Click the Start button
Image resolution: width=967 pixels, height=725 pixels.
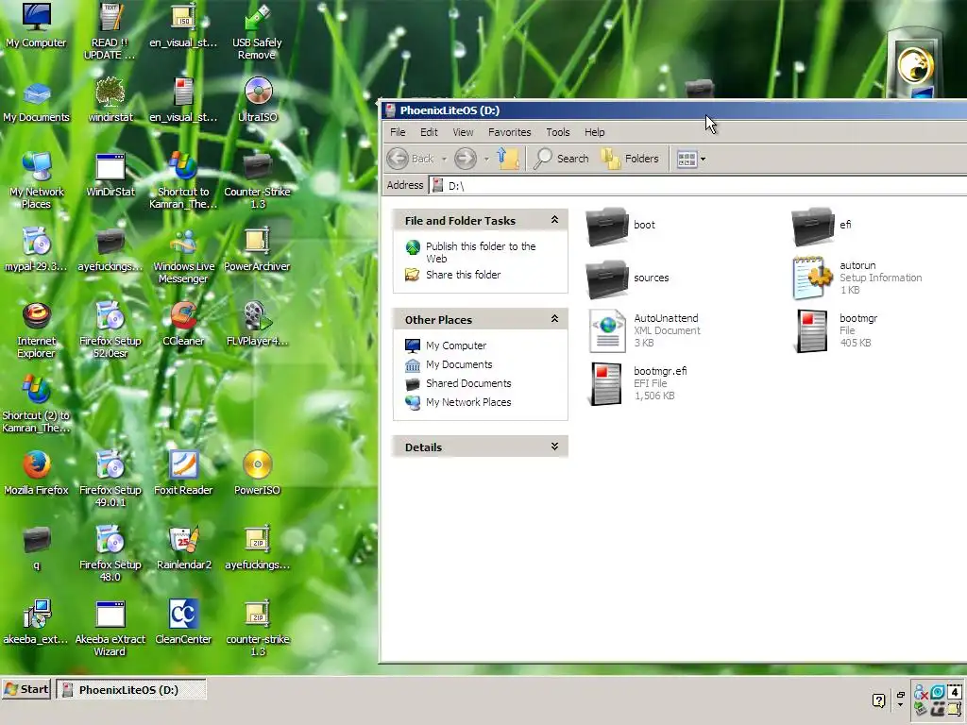(x=25, y=689)
